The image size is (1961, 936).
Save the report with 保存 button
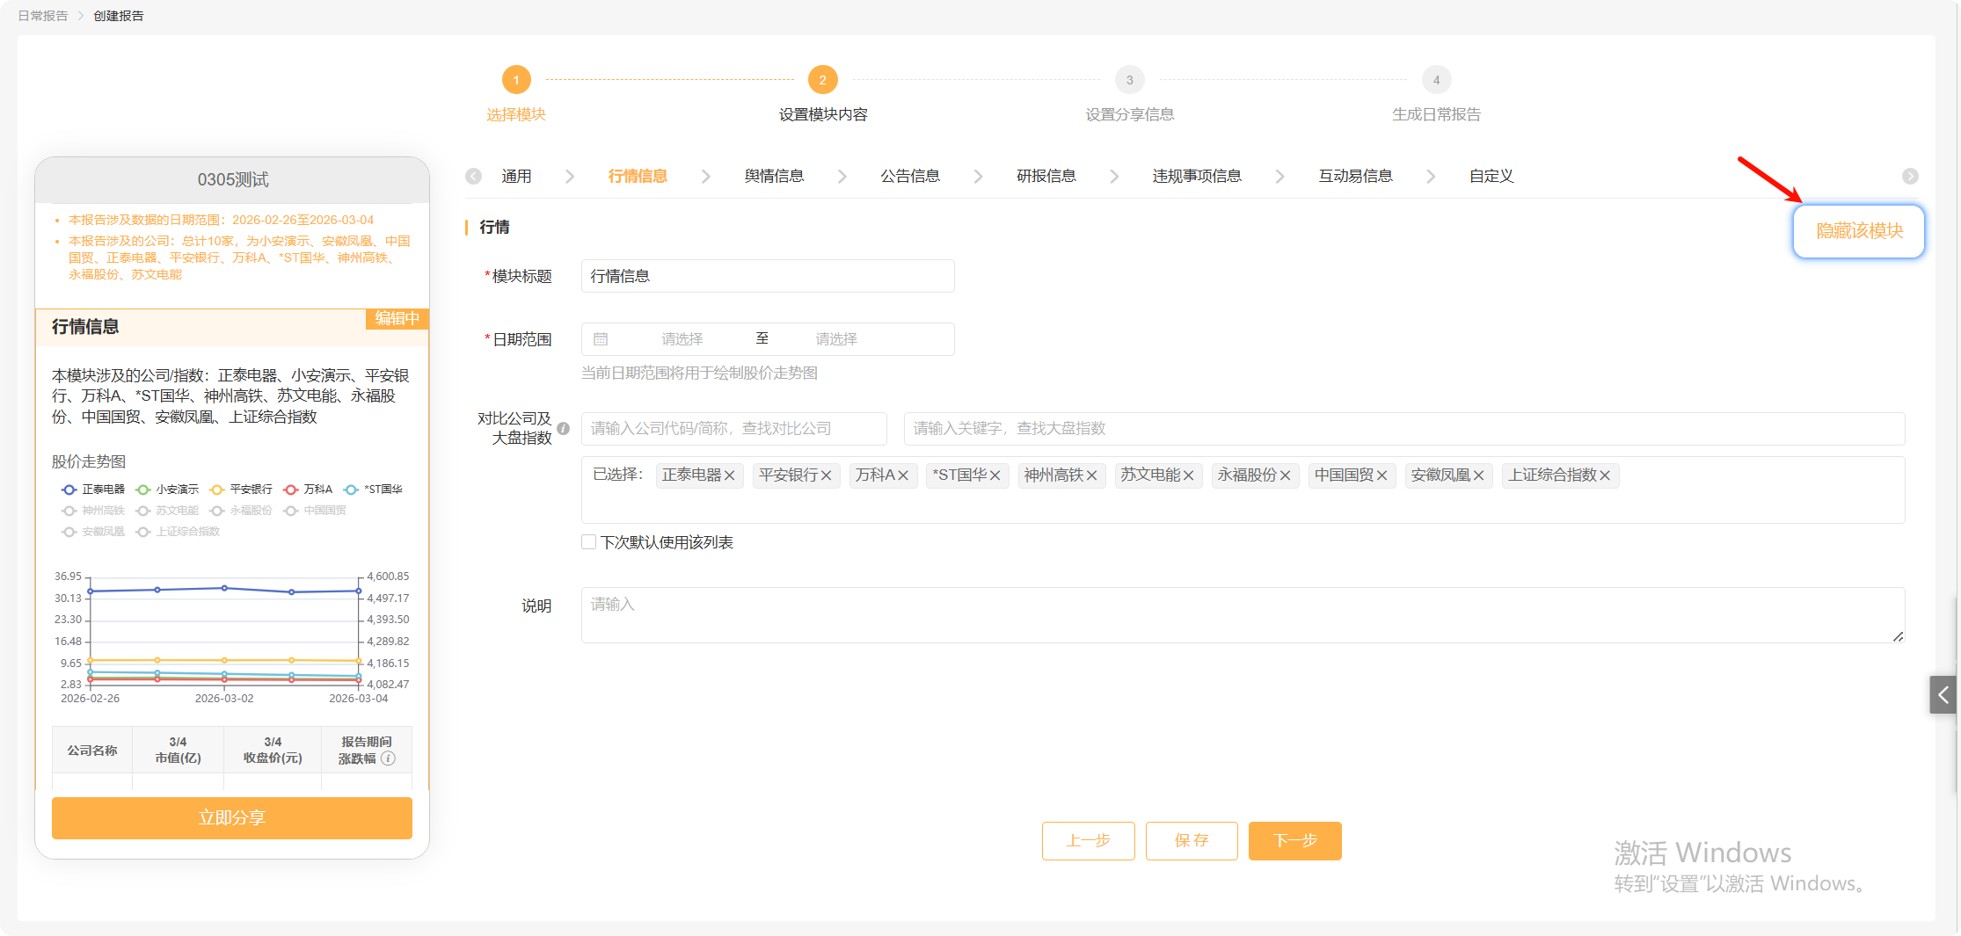pos(1192,841)
